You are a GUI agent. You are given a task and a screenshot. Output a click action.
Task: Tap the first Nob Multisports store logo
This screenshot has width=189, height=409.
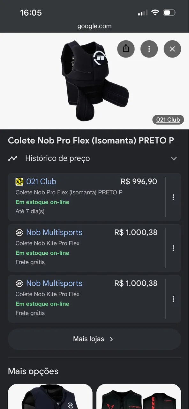19,233
